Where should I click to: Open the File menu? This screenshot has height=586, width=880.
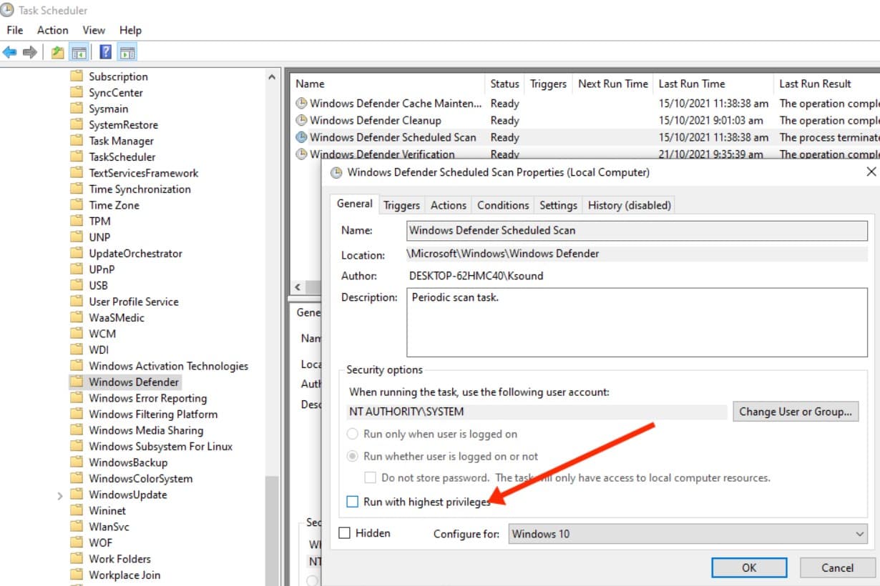[x=14, y=30]
